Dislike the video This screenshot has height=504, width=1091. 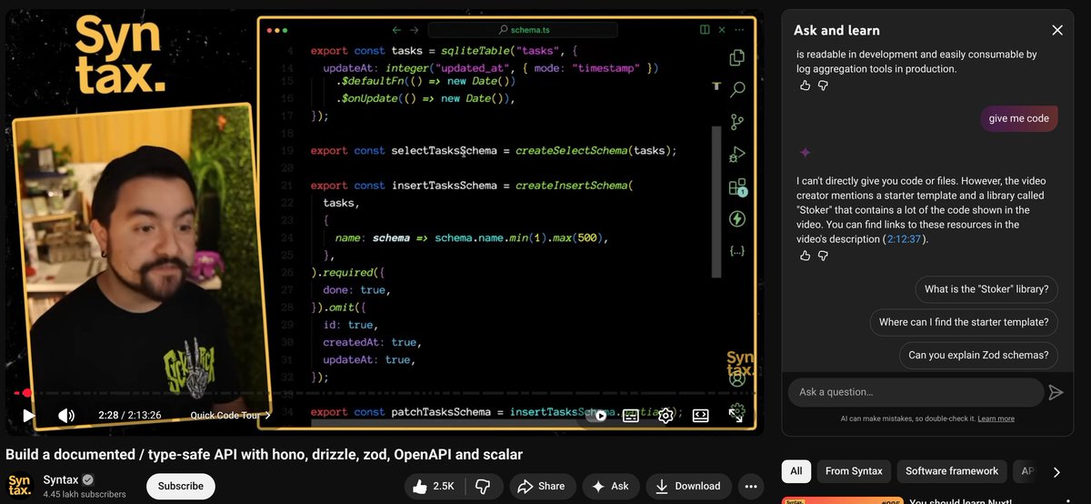pos(484,486)
